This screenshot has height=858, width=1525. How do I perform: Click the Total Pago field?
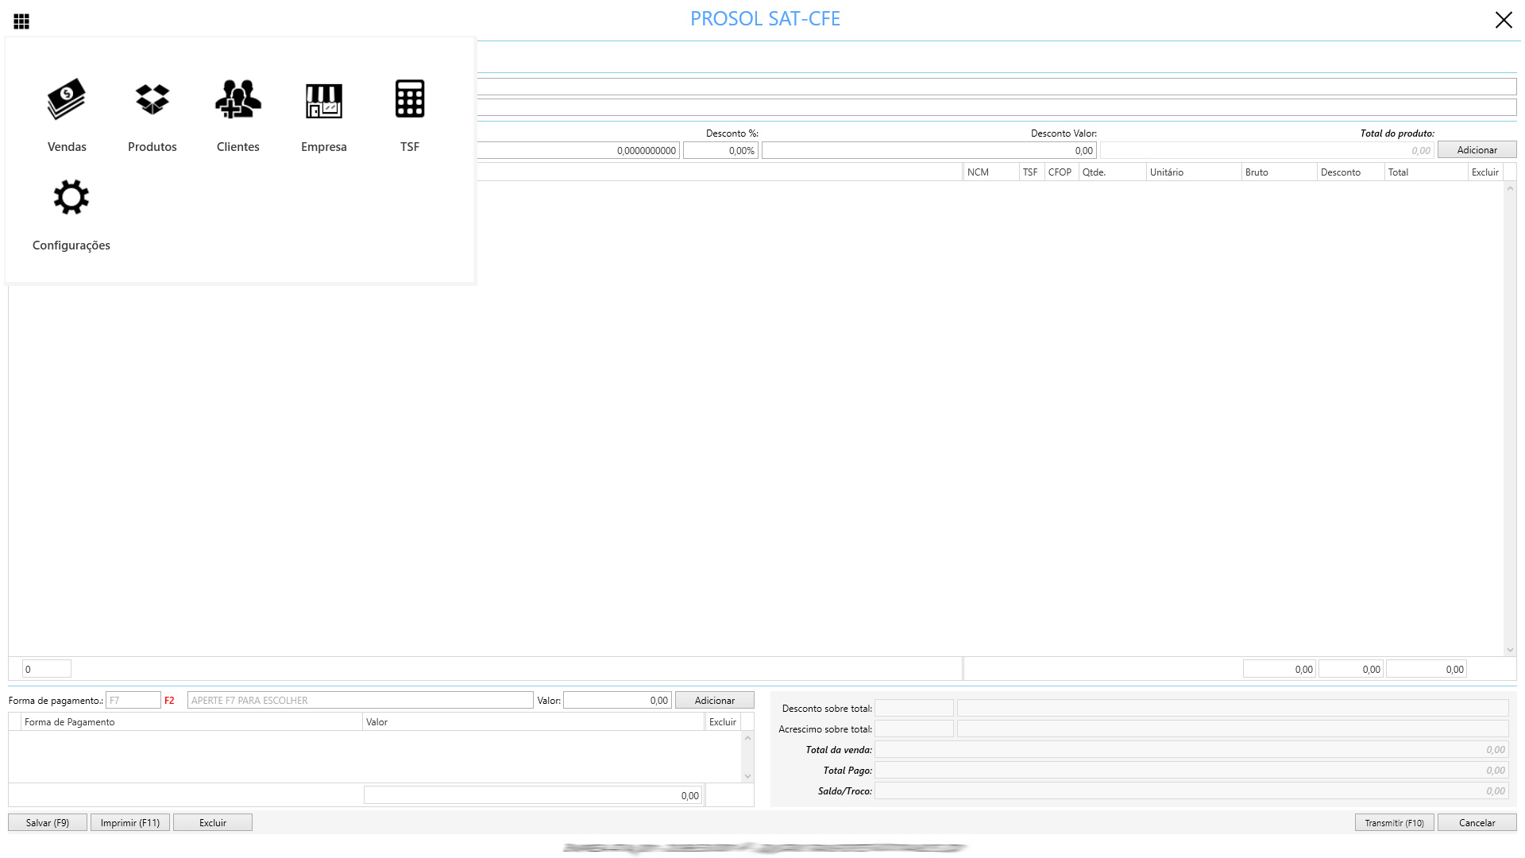(1191, 771)
